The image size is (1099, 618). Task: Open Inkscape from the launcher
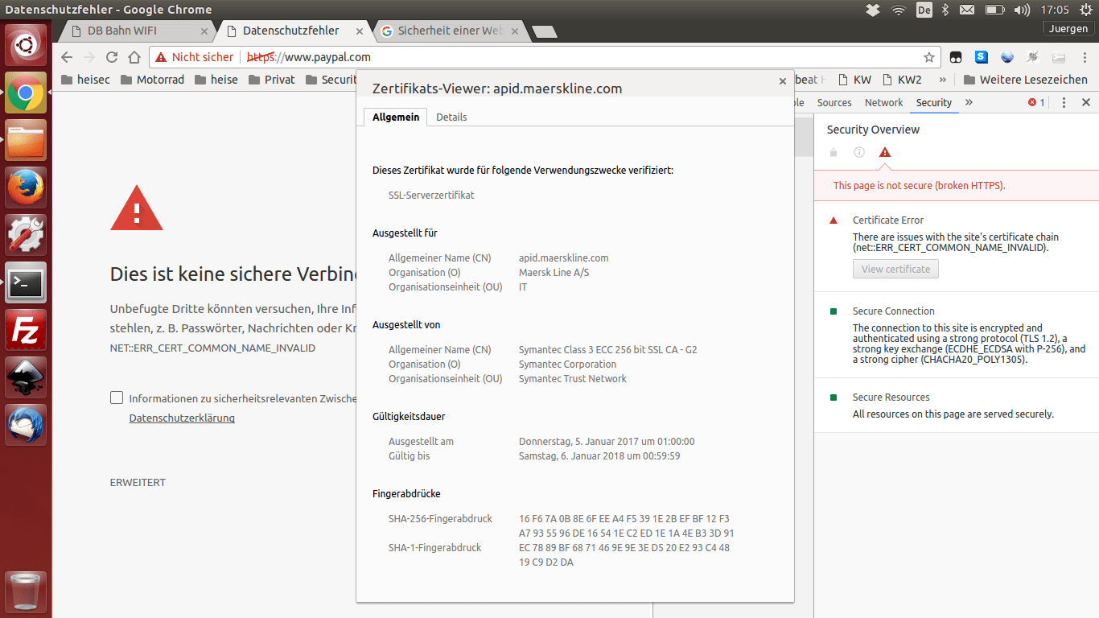click(x=26, y=377)
